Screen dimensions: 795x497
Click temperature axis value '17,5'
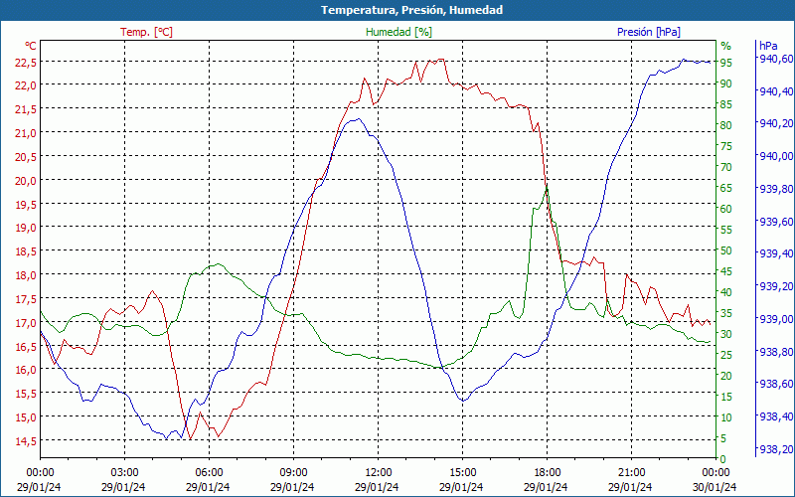click(26, 299)
